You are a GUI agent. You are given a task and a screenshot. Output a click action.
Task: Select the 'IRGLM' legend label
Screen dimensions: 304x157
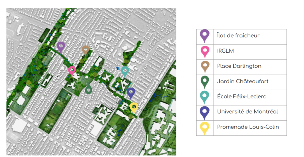[225, 51]
